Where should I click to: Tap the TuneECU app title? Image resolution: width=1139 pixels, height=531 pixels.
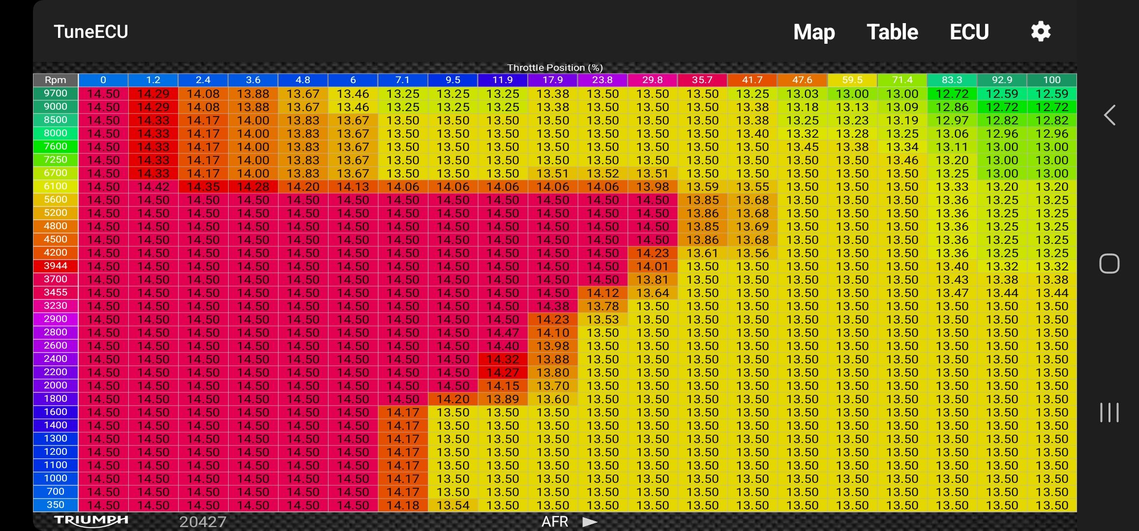91,31
